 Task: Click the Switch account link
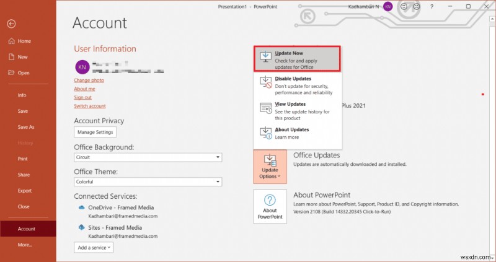click(90, 106)
